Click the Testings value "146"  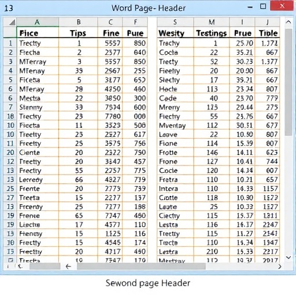[212, 153]
